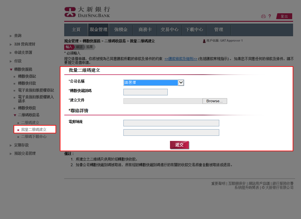Click the user icon beside UAT Approver 1

(204, 41)
